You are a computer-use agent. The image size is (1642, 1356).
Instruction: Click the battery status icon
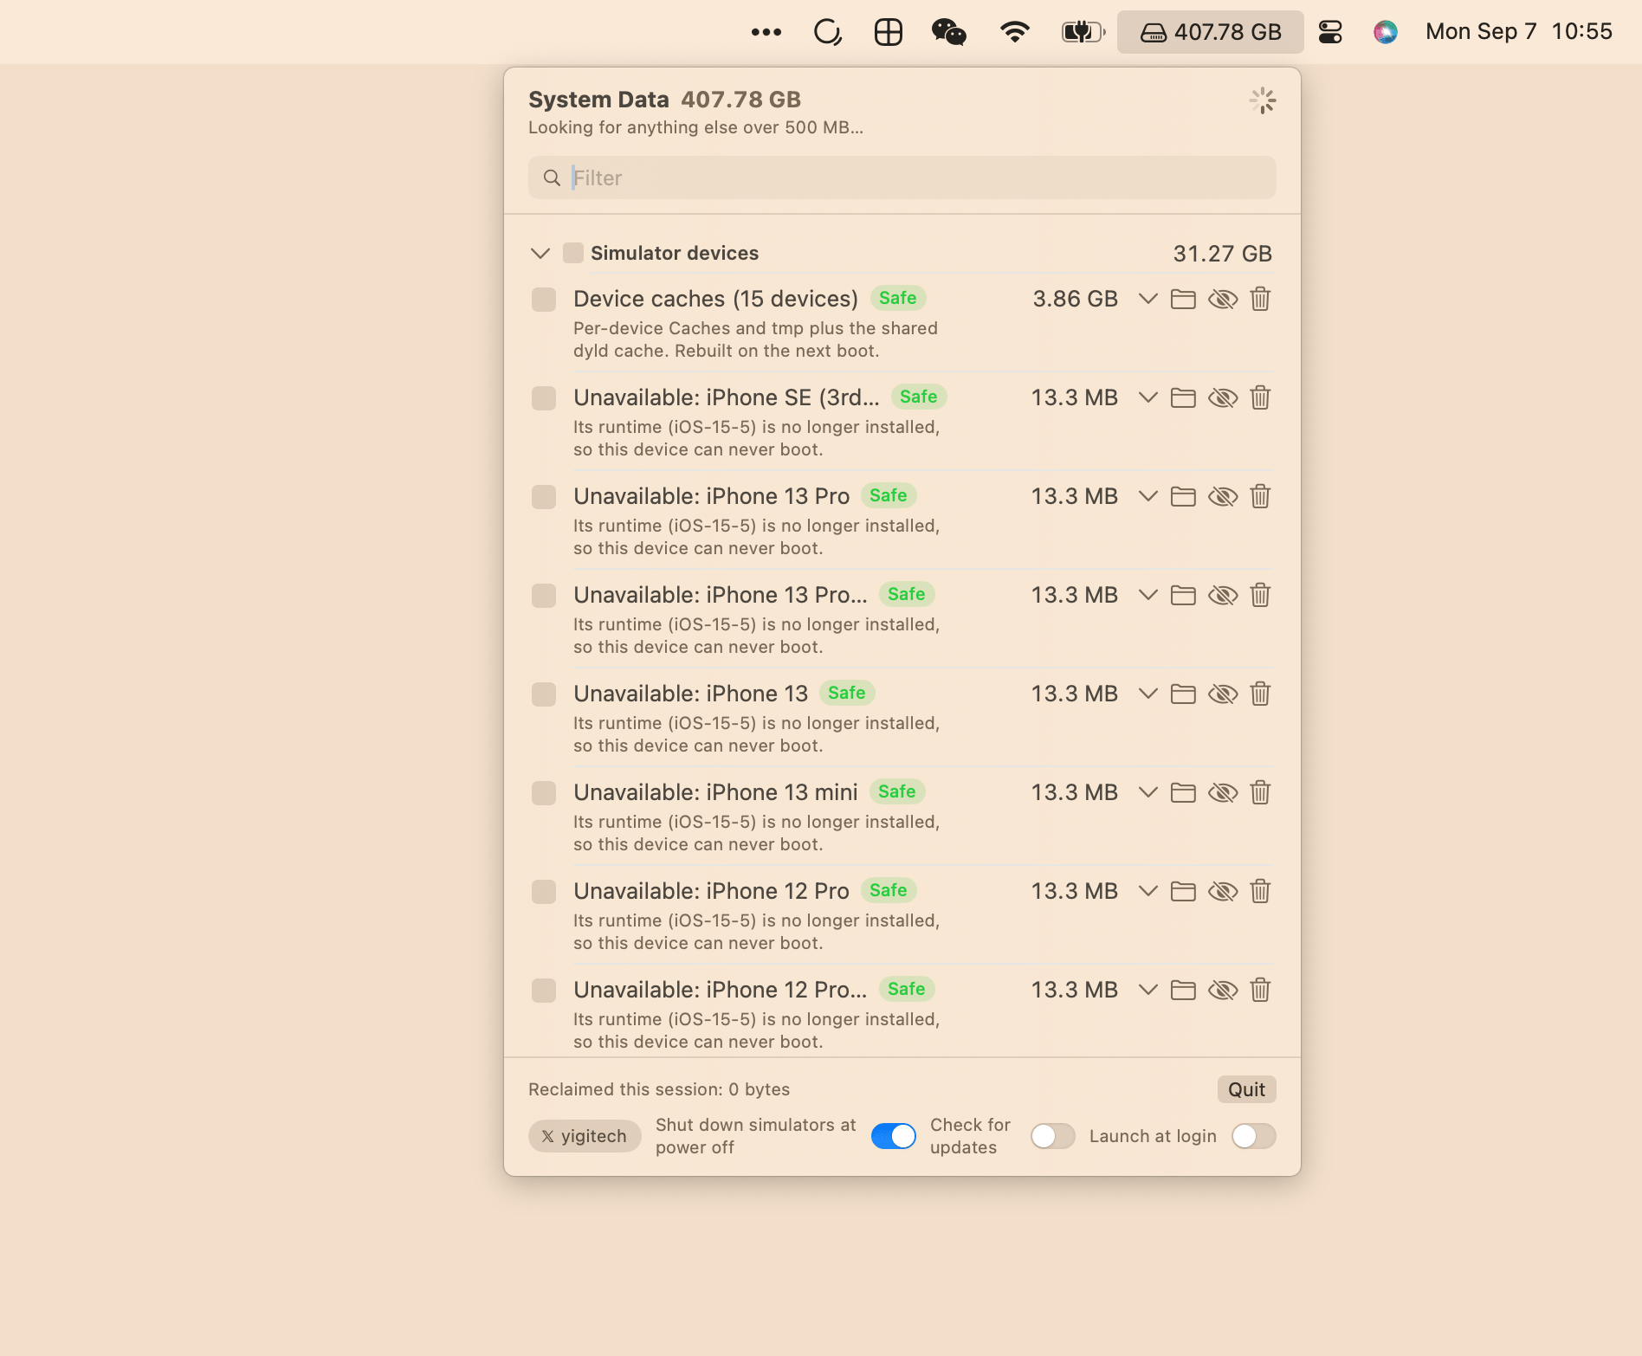[x=1083, y=32]
